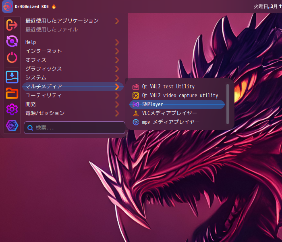This screenshot has width=282, height=242.
Task: Open the 最近使用したアプリケーション menu entry
Action: click(x=73, y=21)
